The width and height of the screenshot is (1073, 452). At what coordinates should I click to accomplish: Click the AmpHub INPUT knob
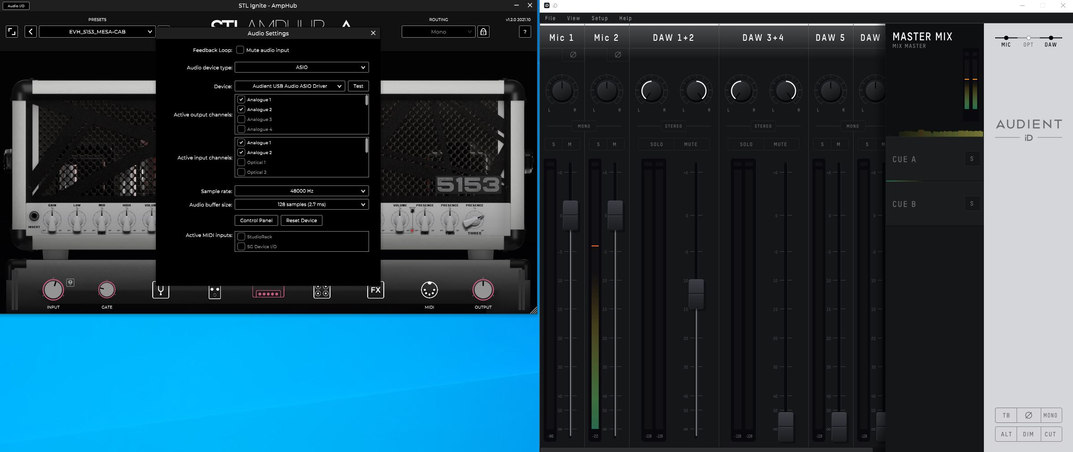(x=53, y=289)
